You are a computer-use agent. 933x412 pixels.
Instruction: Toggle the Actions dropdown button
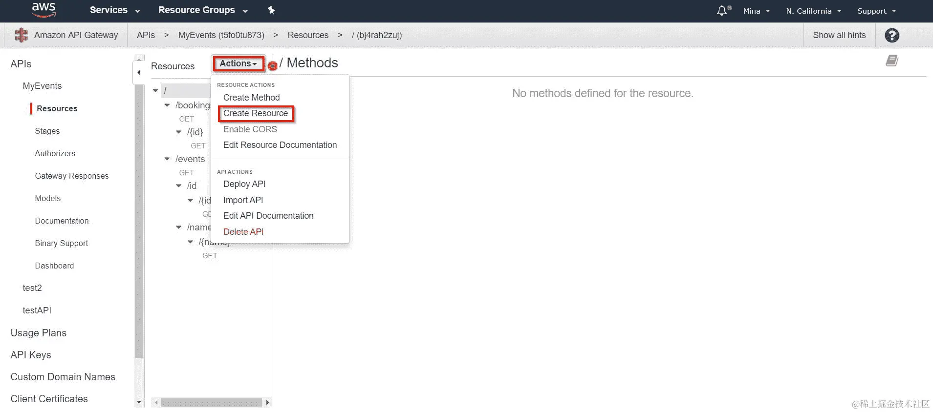pyautogui.click(x=239, y=63)
